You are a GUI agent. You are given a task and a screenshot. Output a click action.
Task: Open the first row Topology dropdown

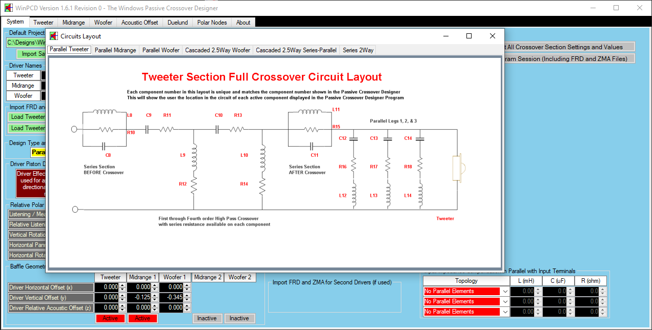pyautogui.click(x=505, y=291)
